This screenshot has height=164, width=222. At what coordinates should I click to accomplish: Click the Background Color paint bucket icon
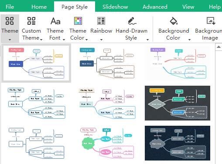[174, 21]
